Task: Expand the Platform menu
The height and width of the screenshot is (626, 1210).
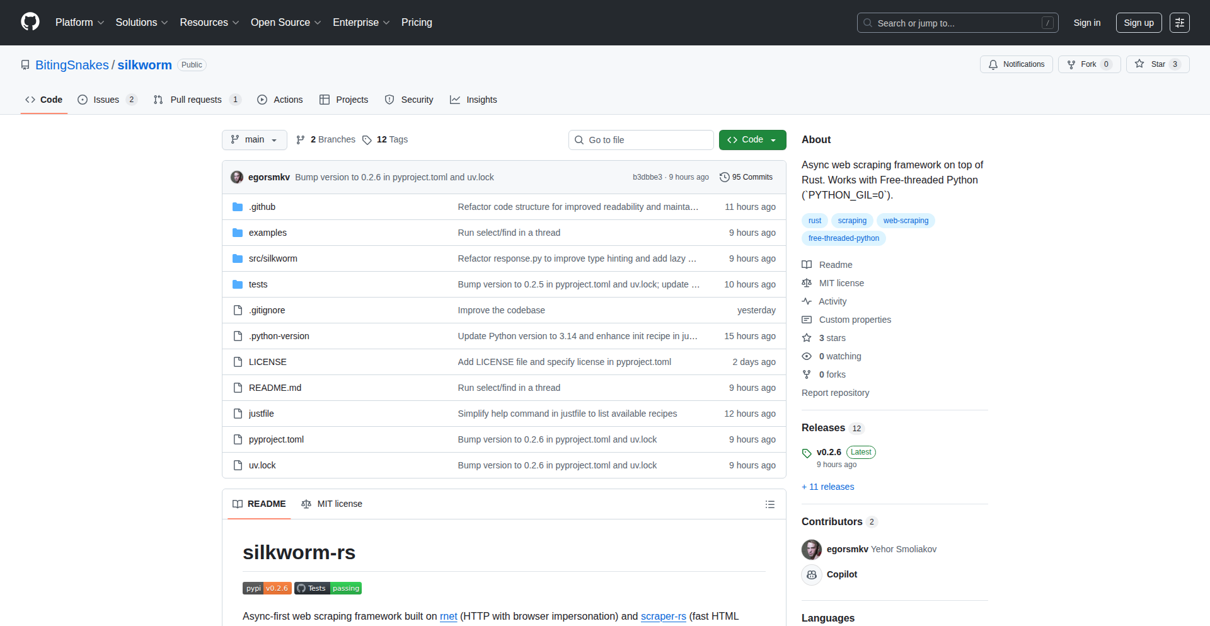Action: (80, 23)
